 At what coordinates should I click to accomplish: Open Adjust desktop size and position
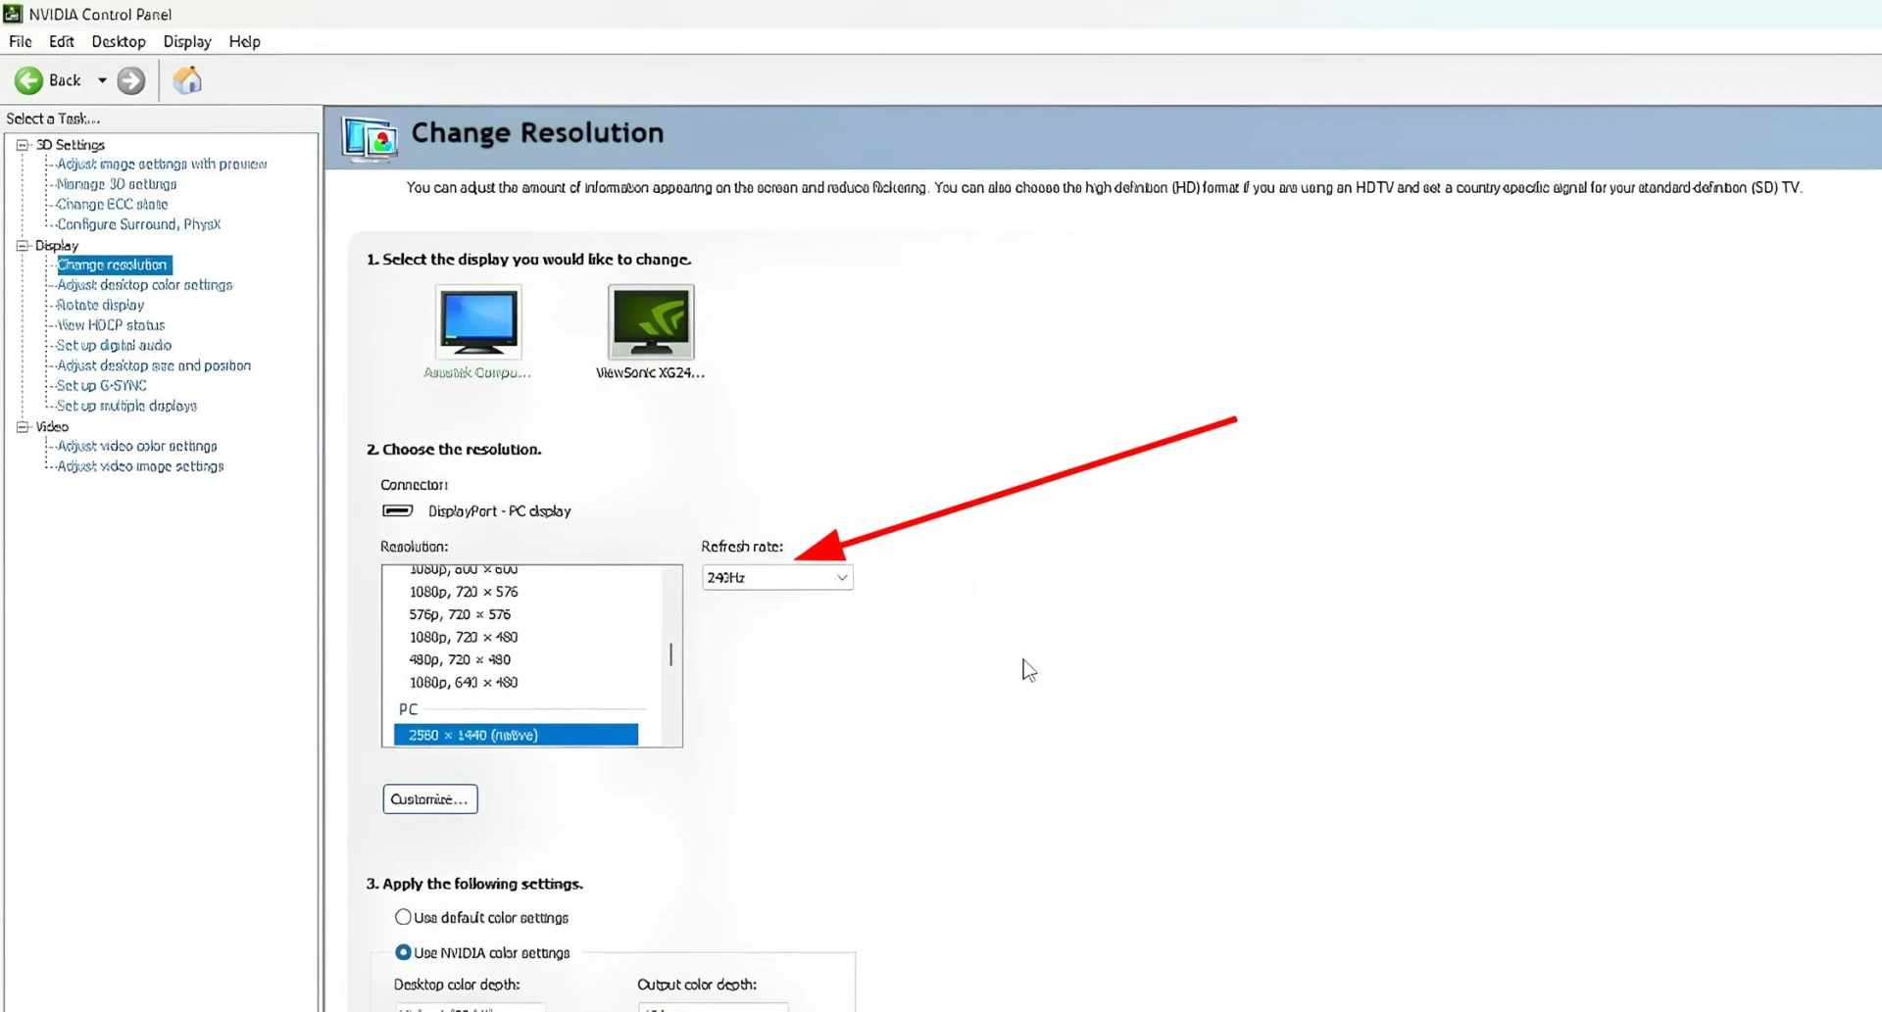click(x=154, y=365)
